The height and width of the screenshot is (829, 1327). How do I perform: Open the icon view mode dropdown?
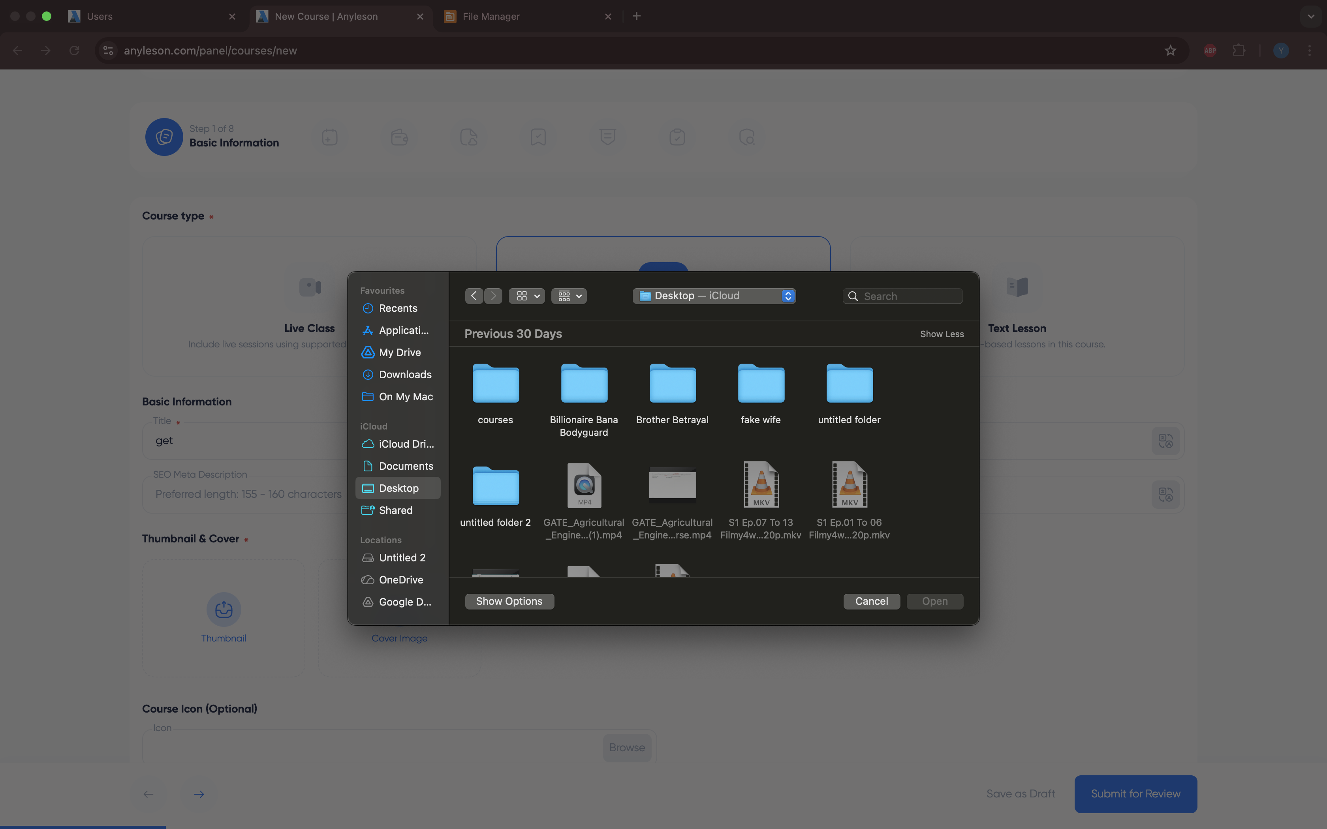point(526,296)
